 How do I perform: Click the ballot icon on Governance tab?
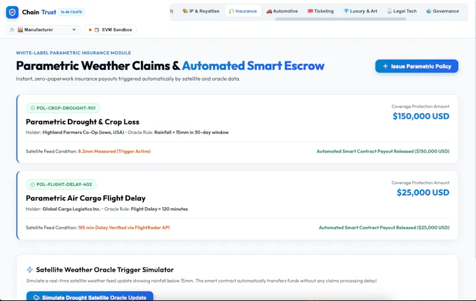(428, 11)
